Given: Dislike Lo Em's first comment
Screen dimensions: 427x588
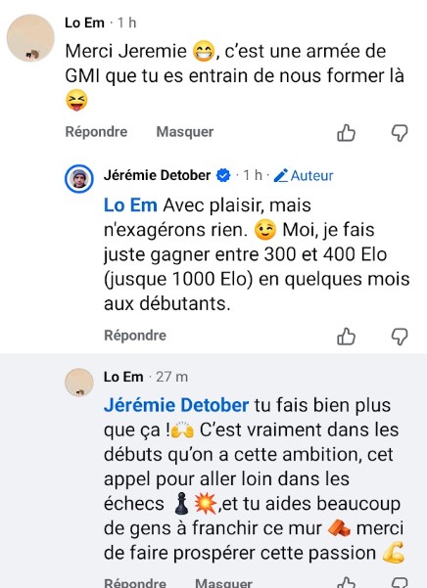Looking at the screenshot, I should [x=400, y=133].
